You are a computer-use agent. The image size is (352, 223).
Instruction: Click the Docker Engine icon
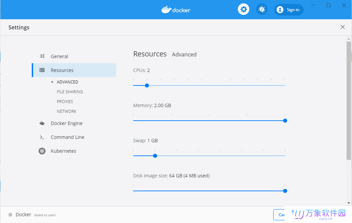pos(42,123)
